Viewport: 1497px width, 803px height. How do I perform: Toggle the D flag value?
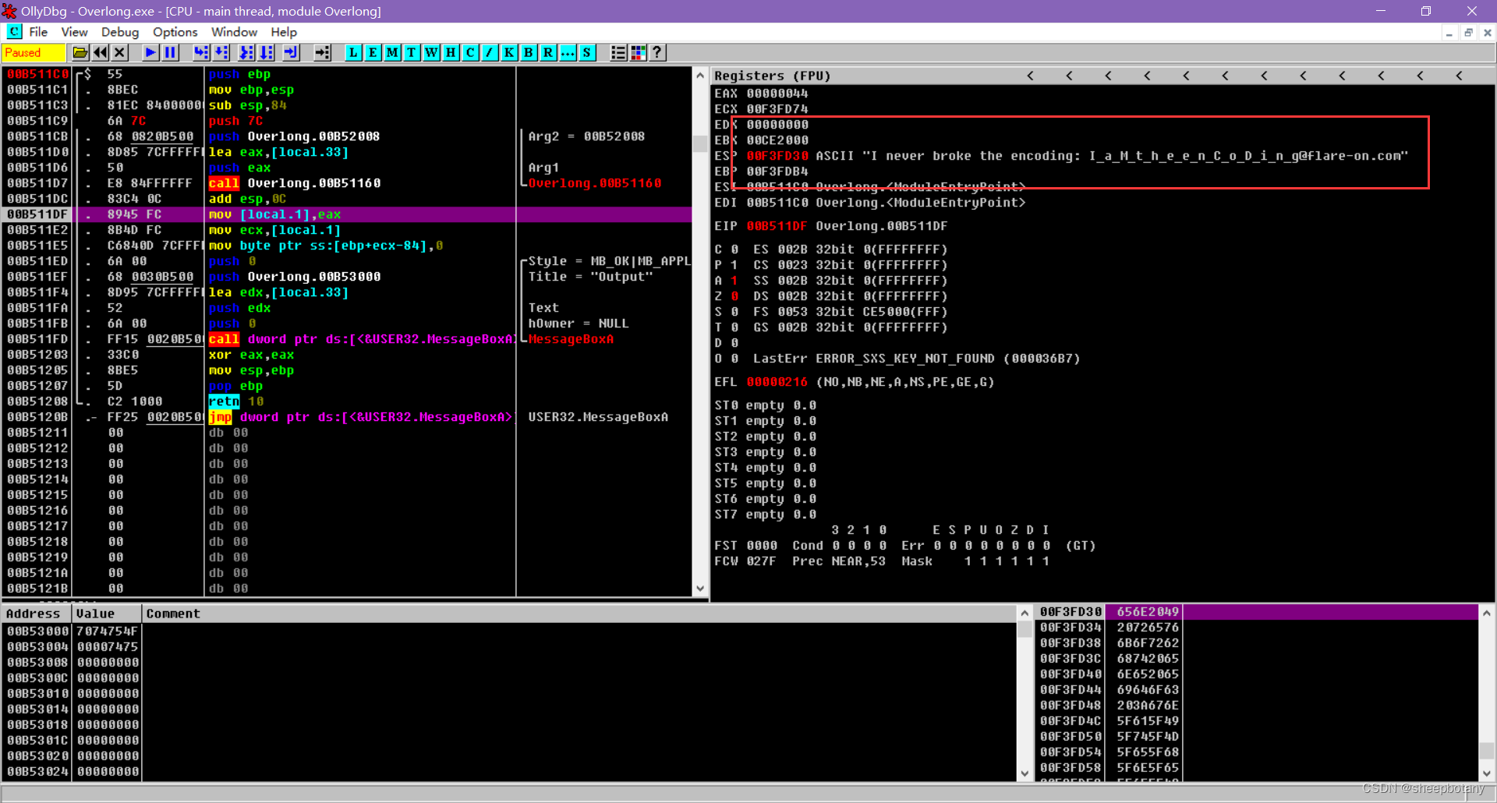click(x=734, y=343)
